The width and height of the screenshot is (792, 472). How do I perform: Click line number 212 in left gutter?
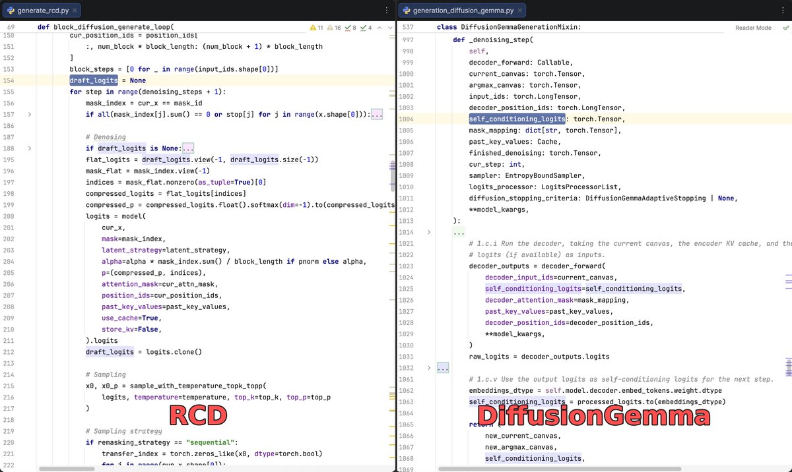tap(9, 352)
